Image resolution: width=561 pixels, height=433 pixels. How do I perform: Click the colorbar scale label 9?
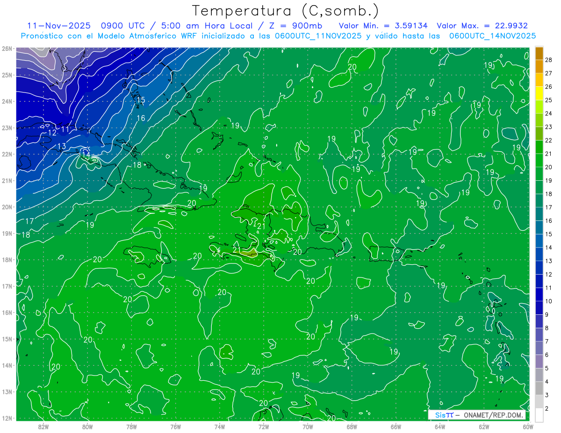tap(547, 314)
